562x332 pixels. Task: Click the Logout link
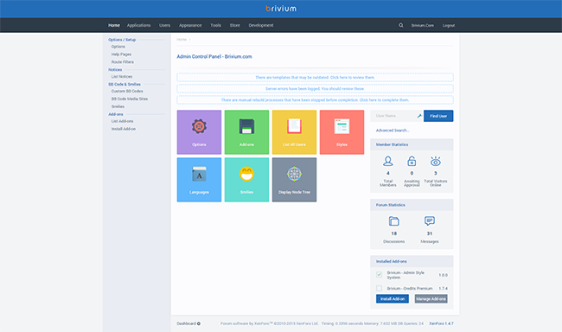(449, 25)
